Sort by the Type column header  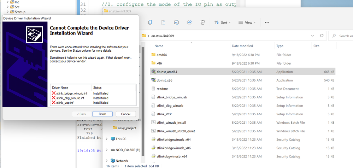(x=280, y=46)
